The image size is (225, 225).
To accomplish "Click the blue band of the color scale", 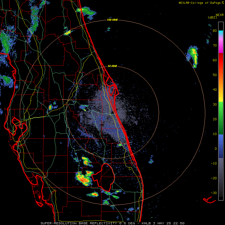I will 221,146.
